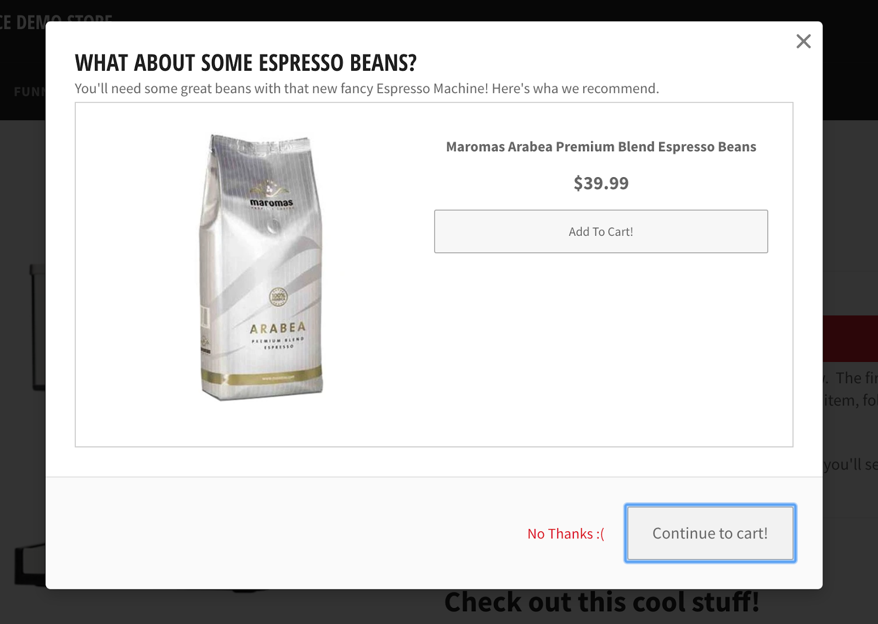This screenshot has height=624, width=878.
Task: Click the Check out this cool stuff heading
Action: coord(602,602)
